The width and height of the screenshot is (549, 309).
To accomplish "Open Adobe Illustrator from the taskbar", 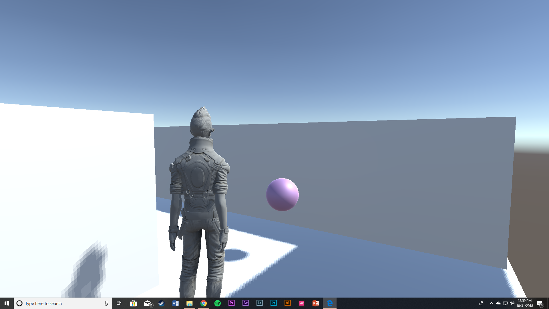I will click(x=287, y=303).
